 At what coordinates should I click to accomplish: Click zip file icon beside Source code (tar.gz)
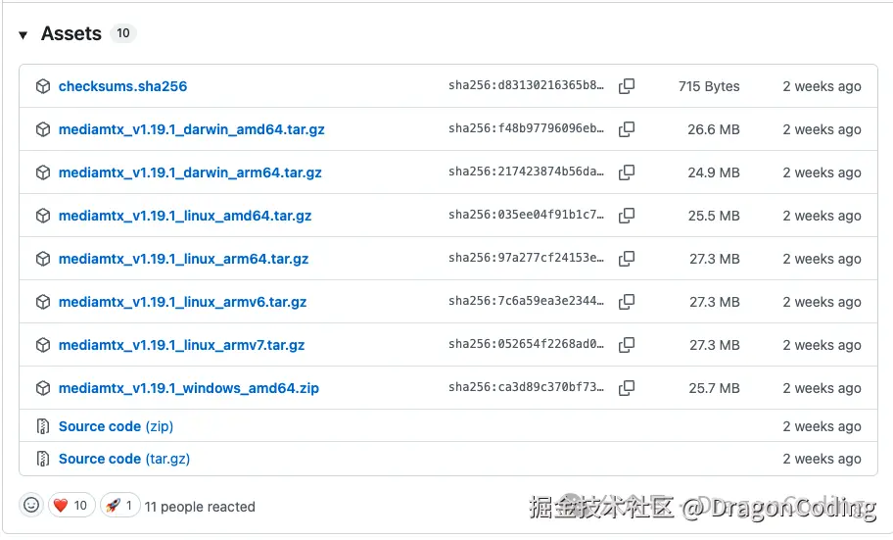click(x=43, y=459)
